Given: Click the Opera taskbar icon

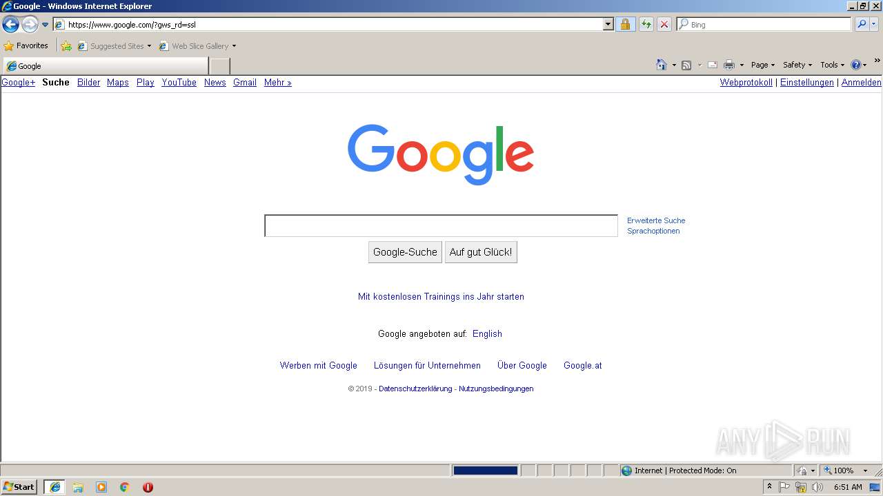Looking at the screenshot, I should pyautogui.click(x=148, y=487).
